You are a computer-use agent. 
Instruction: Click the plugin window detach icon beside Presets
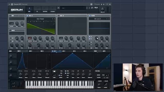(x=91, y=4)
